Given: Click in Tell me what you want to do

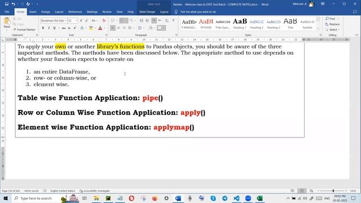Looking at the screenshot, I should tap(198, 12).
